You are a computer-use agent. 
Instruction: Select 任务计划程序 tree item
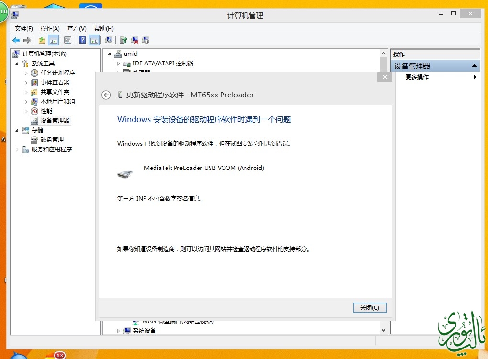(58, 73)
